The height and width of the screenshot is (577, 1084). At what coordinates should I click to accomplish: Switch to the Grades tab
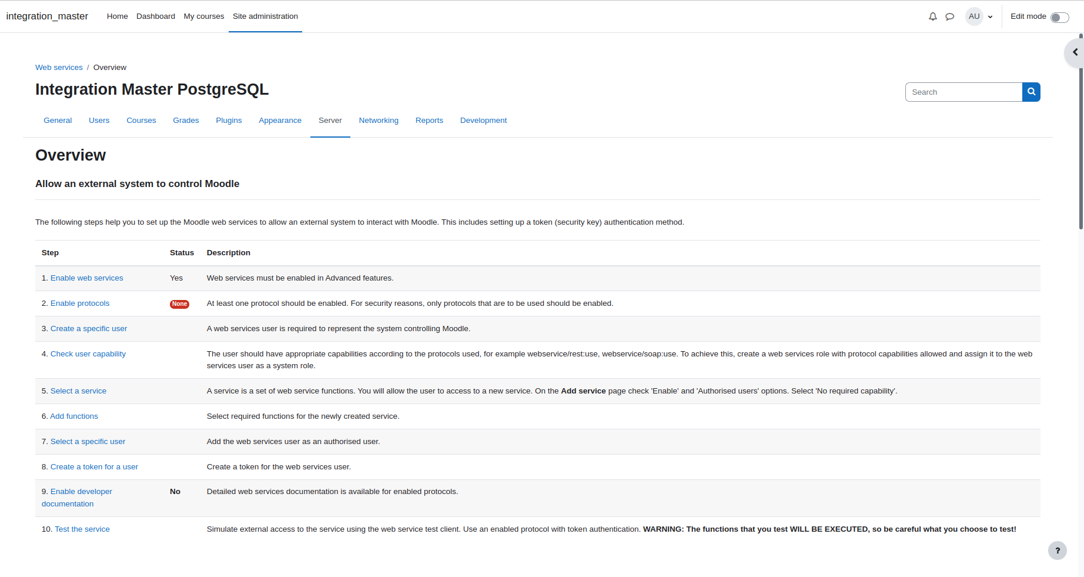tap(186, 121)
